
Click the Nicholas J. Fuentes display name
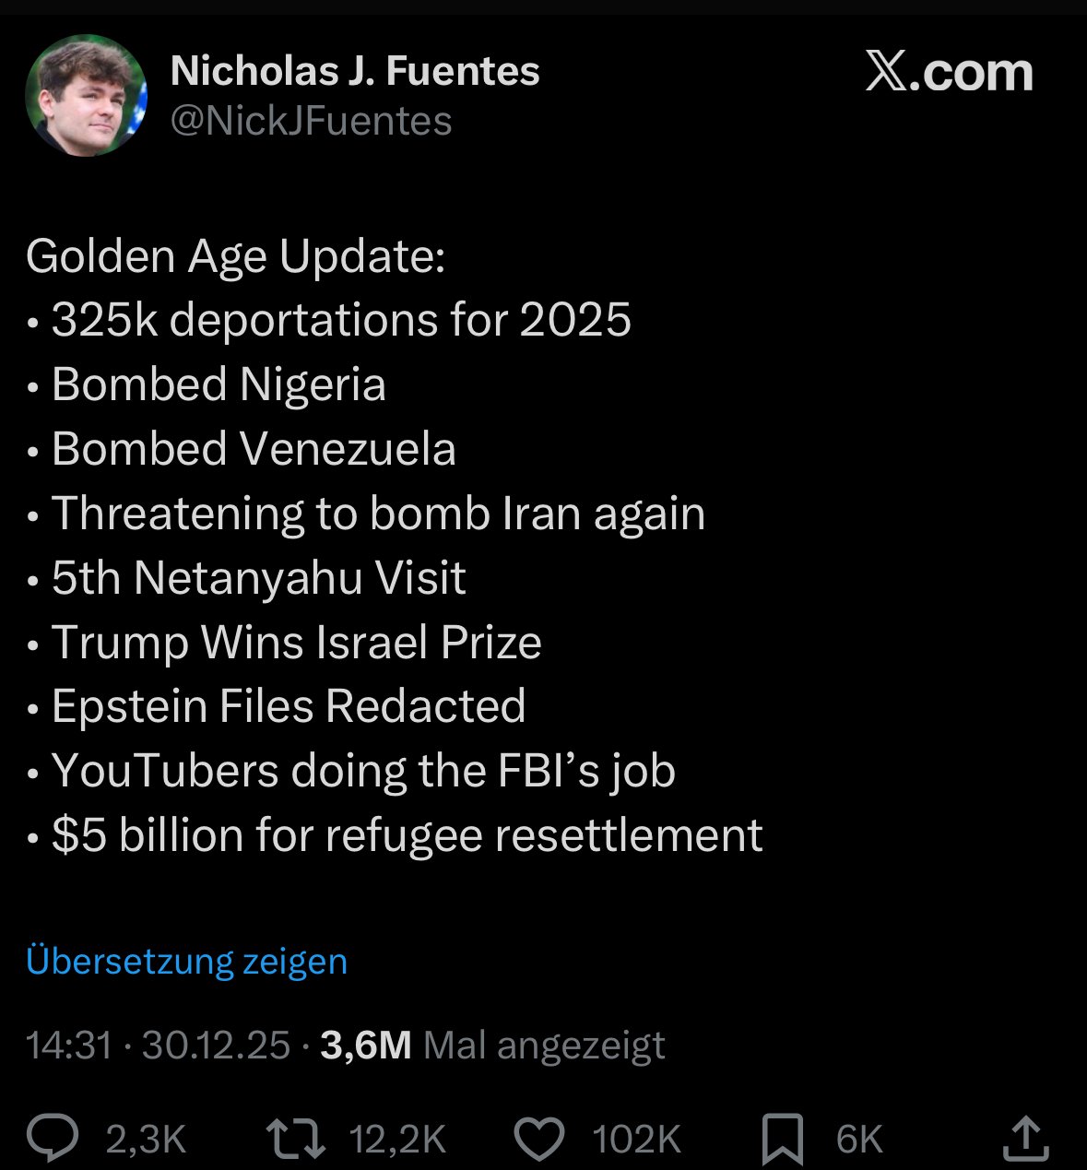click(355, 71)
